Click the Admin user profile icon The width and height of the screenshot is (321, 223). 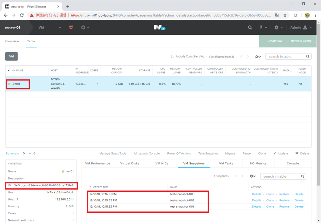tap(305, 27)
